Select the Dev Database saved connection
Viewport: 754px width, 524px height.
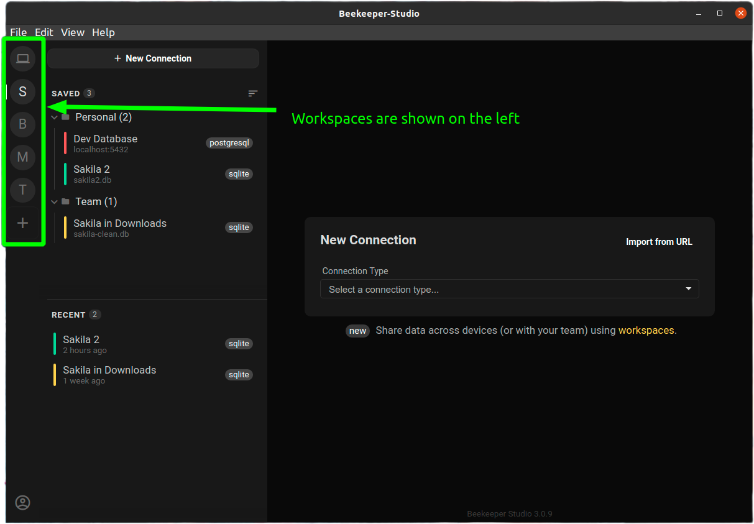106,143
